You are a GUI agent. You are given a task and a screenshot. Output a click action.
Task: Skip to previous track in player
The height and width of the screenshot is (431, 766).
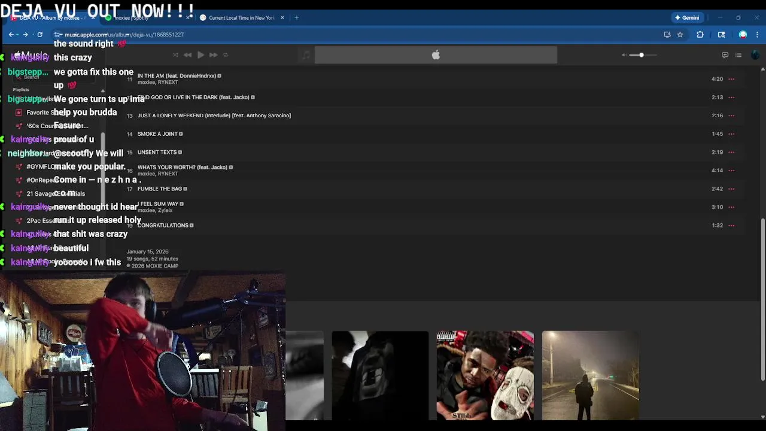point(187,55)
